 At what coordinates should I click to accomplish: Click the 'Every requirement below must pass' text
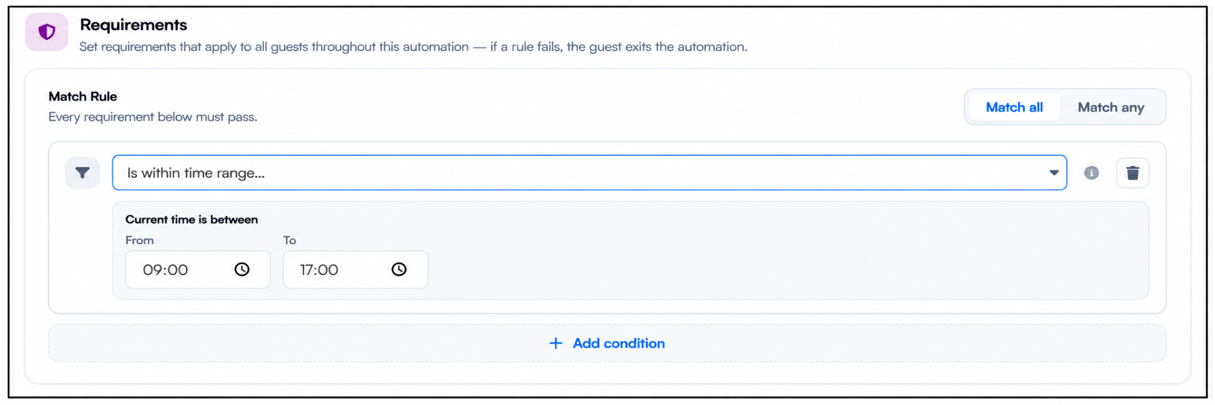(x=153, y=117)
